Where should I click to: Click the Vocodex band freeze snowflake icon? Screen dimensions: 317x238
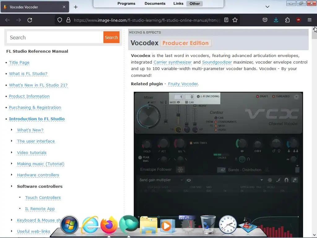pos(270,180)
